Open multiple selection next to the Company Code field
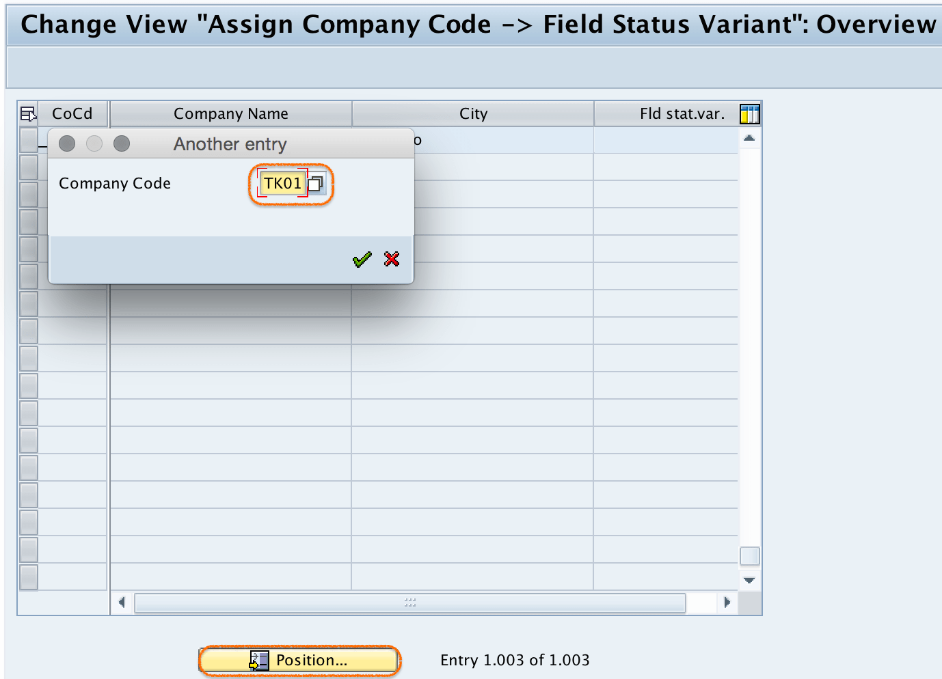The image size is (942, 679). (x=316, y=183)
